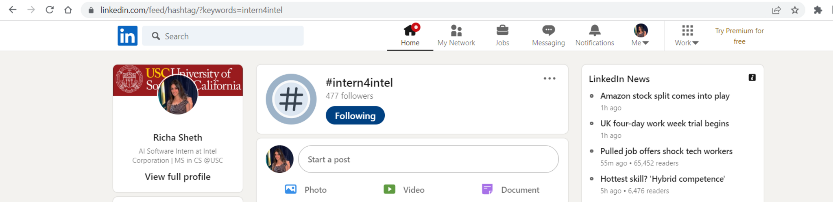Toggle the Following button for #intern4intel
This screenshot has width=833, height=202.
tap(355, 115)
